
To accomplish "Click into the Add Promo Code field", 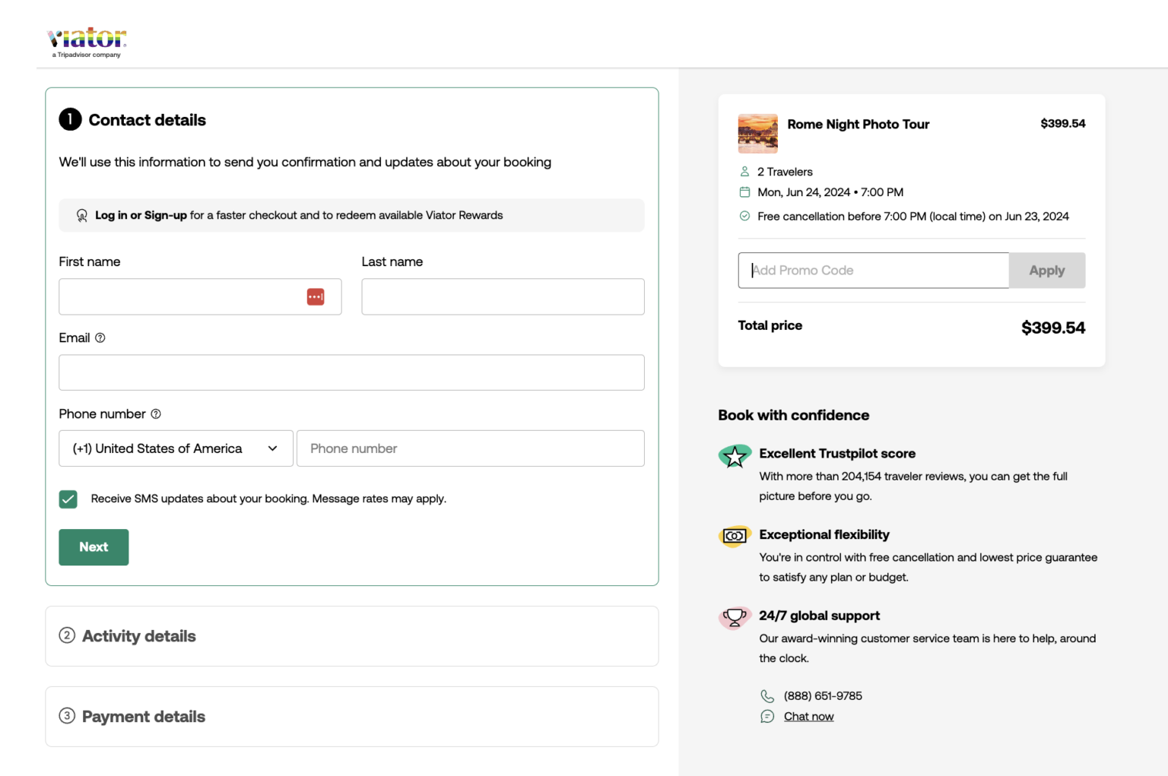I will [873, 271].
